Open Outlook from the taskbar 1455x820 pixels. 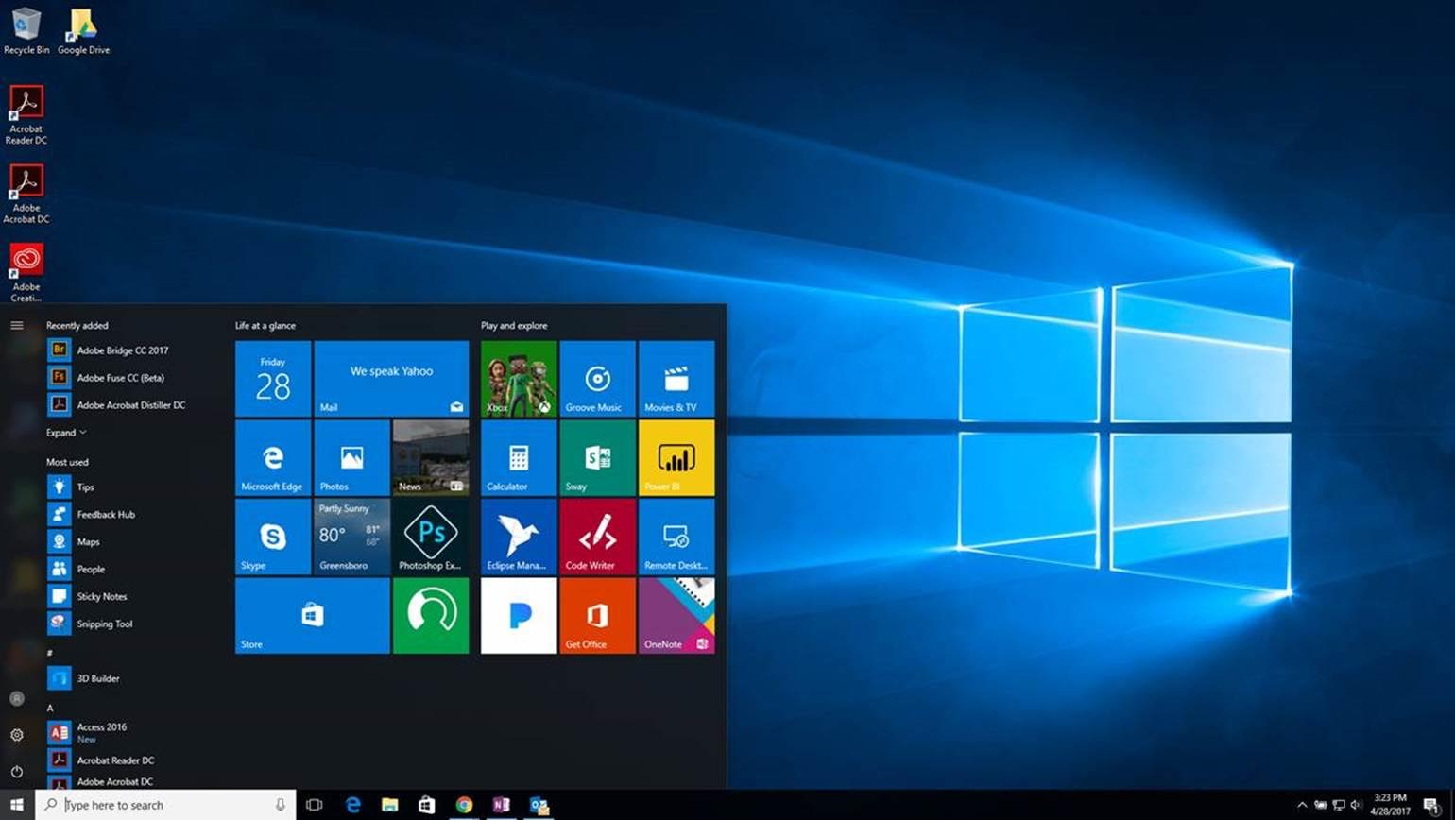[x=539, y=805]
